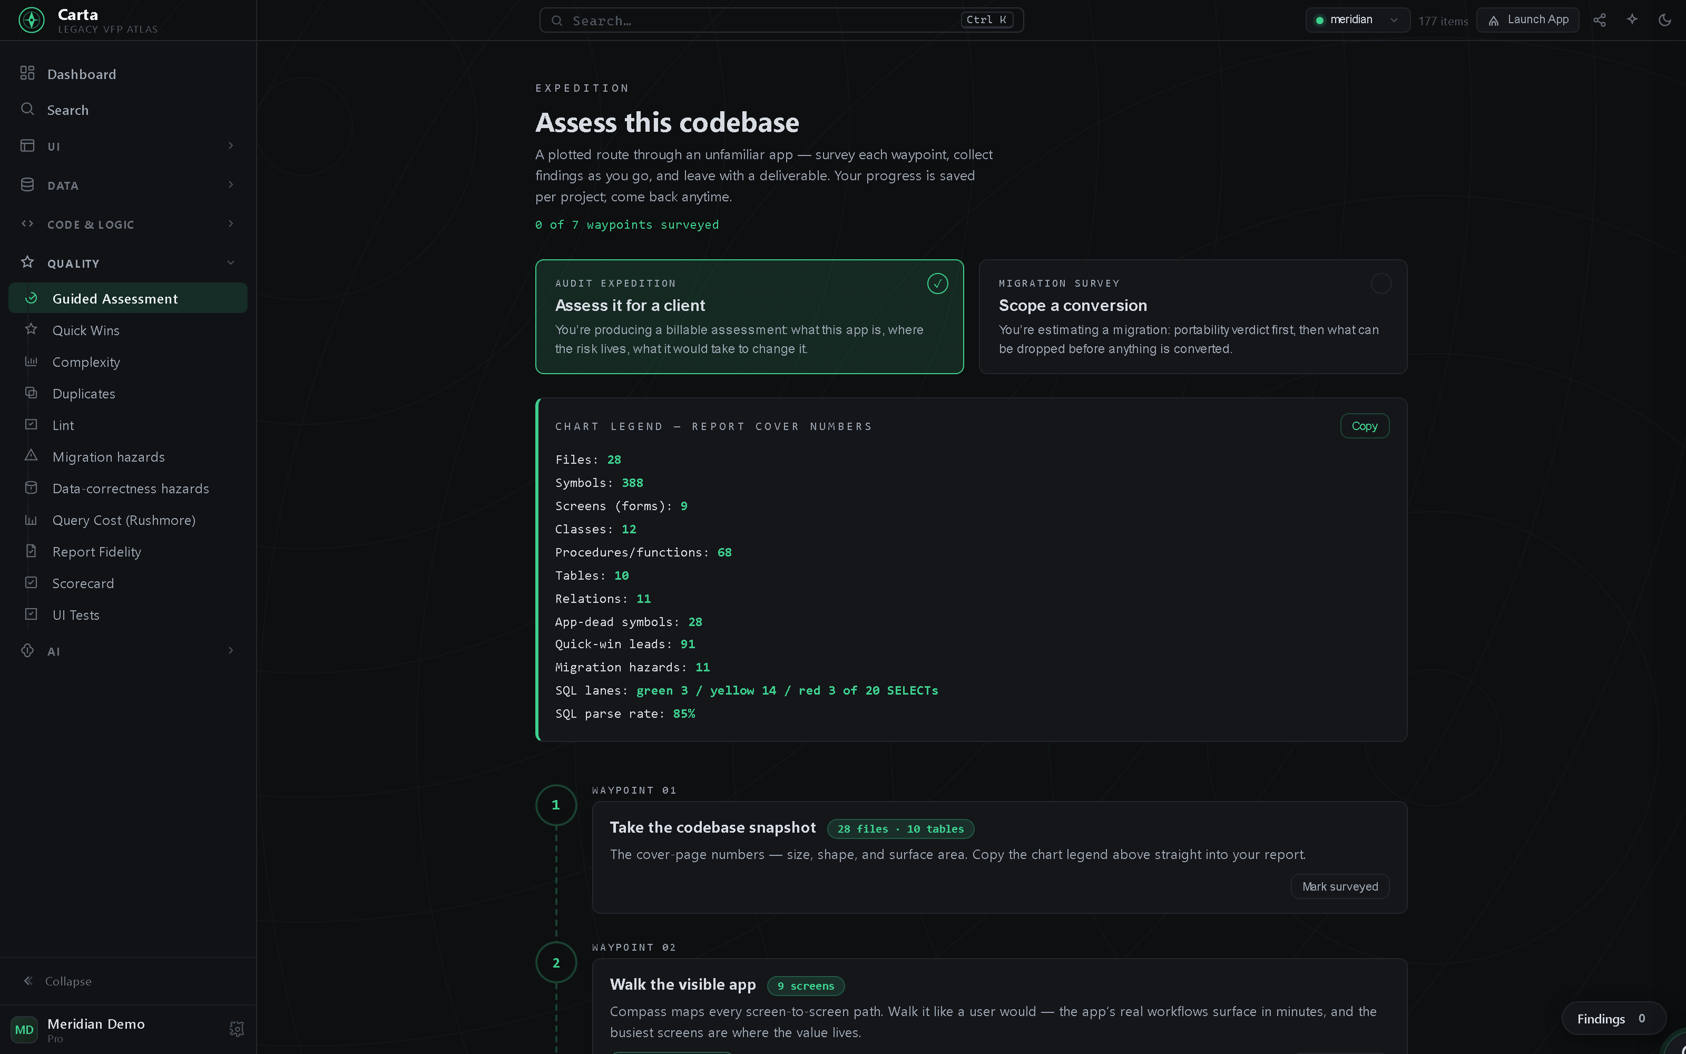Expand the AI section chevron
The image size is (1686, 1054).
point(231,650)
